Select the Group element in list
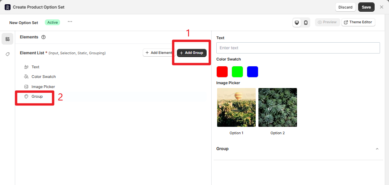 37,97
